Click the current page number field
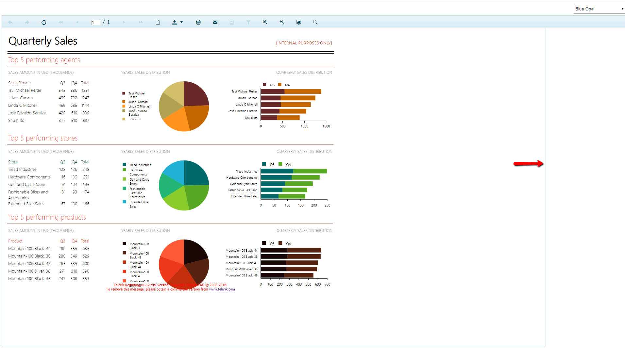 [x=96, y=22]
